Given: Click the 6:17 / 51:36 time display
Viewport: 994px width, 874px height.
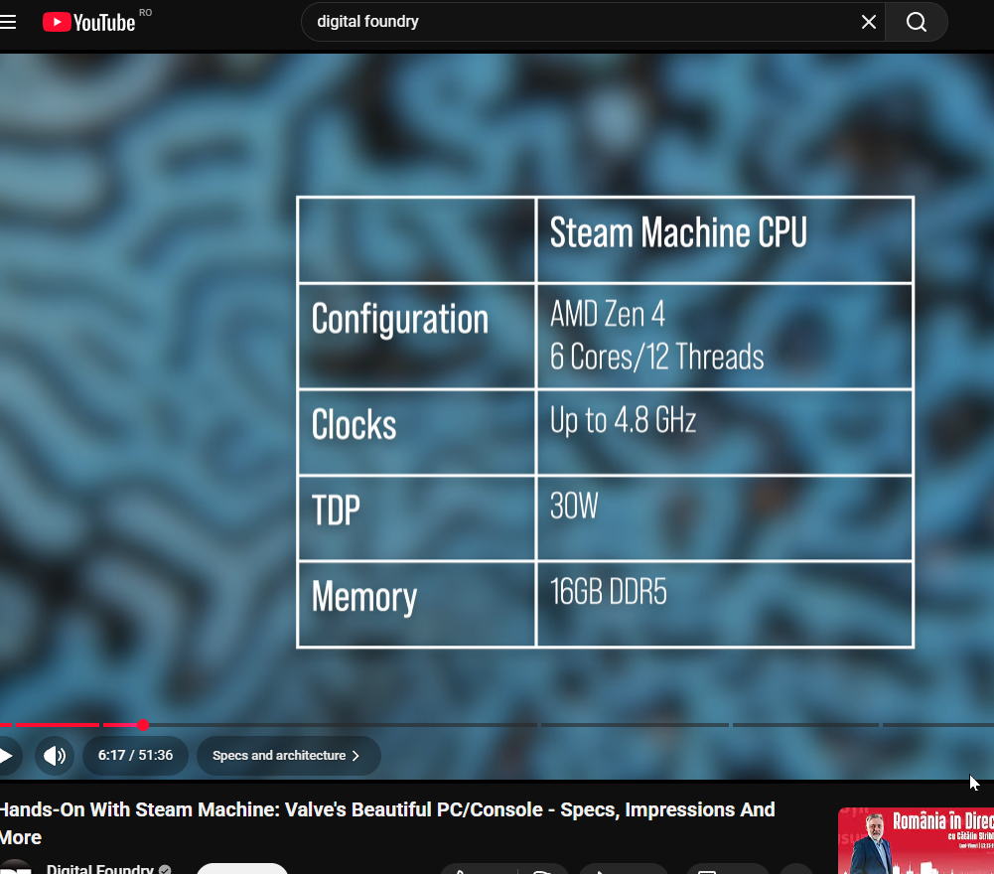Looking at the screenshot, I should (x=135, y=756).
